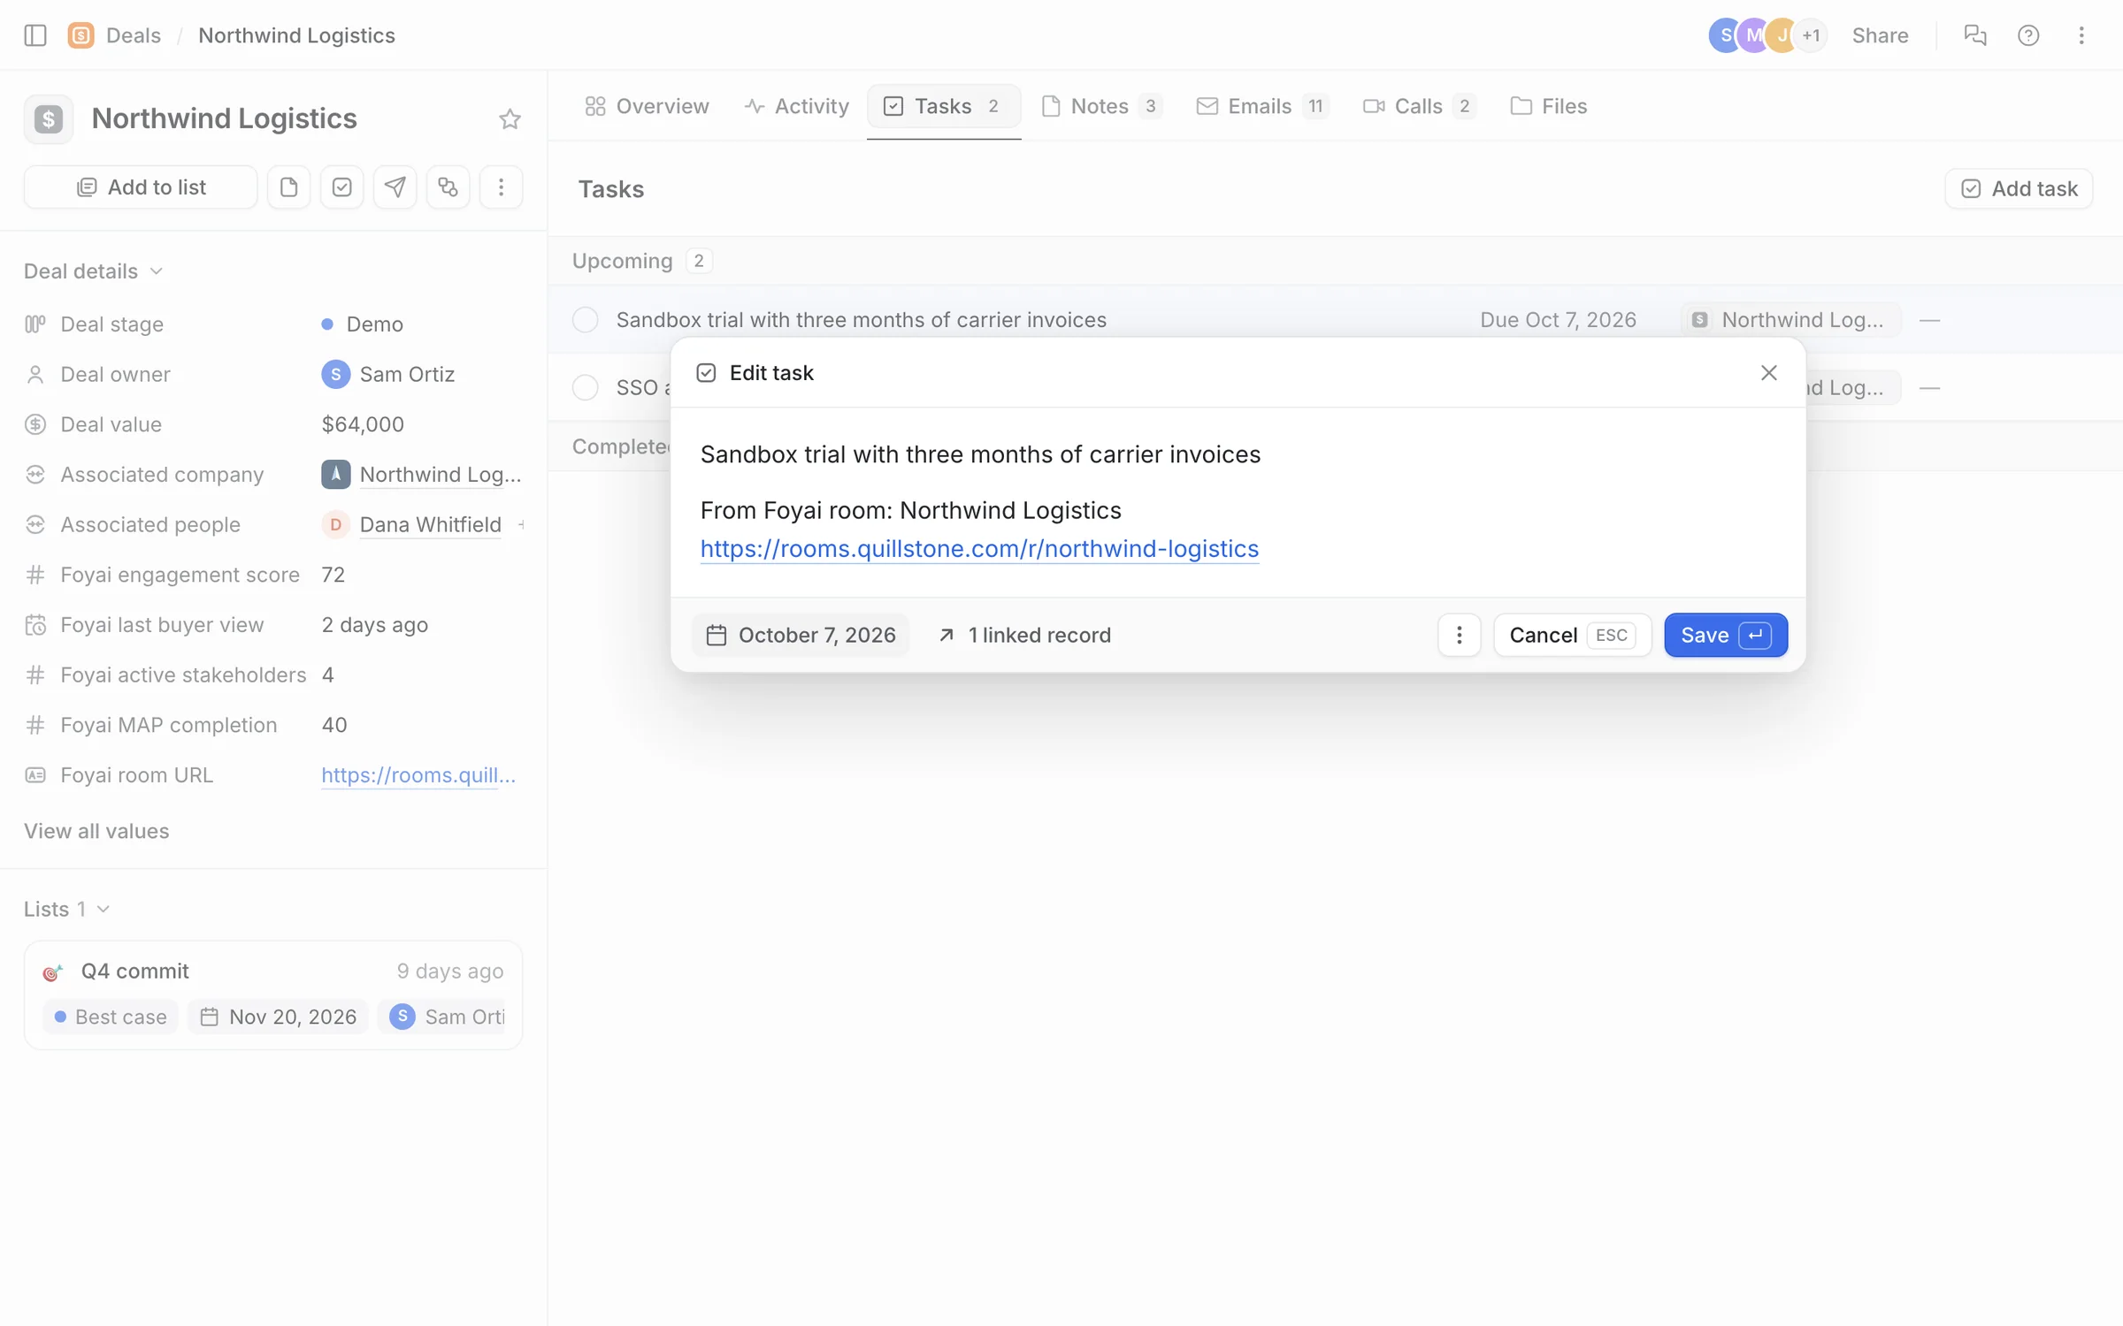The image size is (2123, 1326).
Task: Click the duplicate record icon in the sidebar toolbar
Action: pos(448,187)
